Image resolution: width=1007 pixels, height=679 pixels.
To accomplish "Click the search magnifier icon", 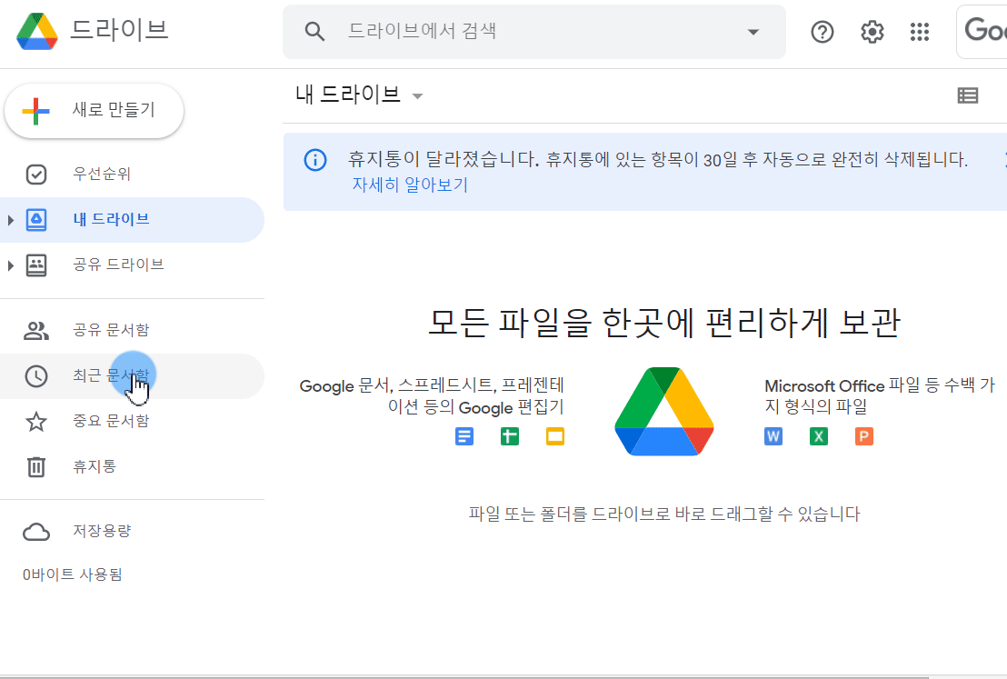I will pyautogui.click(x=314, y=32).
